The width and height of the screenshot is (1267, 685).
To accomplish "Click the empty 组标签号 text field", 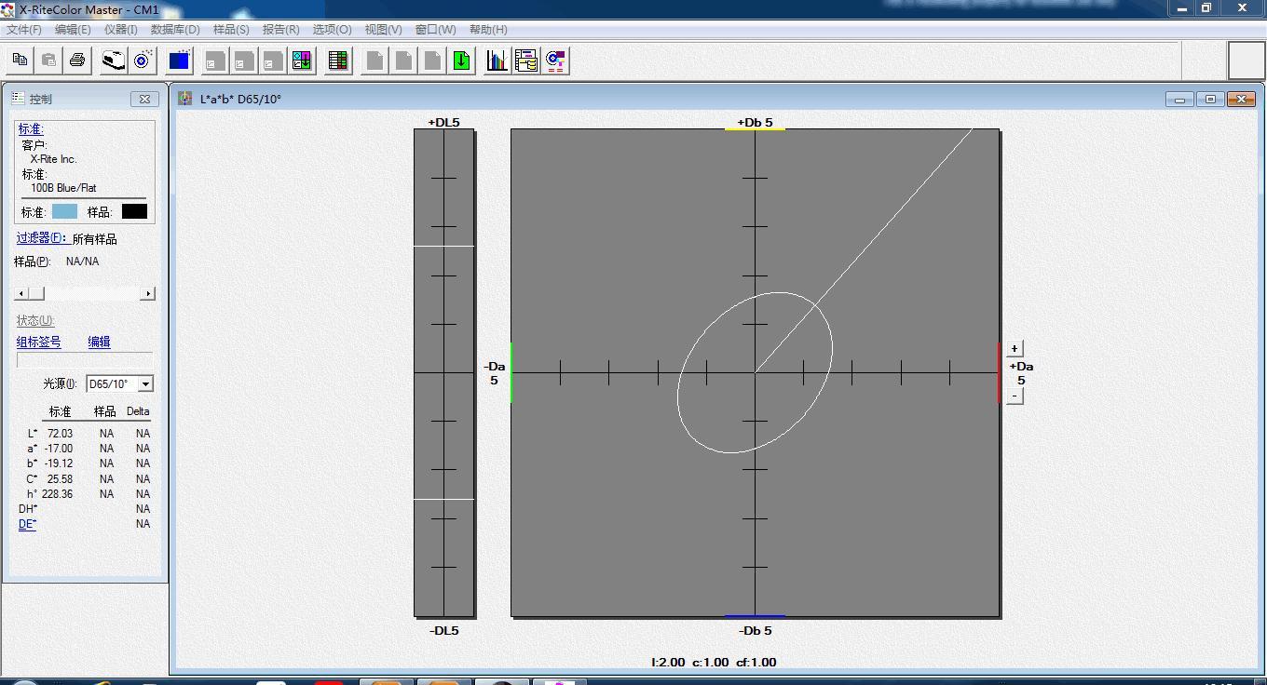I will tap(85, 360).
